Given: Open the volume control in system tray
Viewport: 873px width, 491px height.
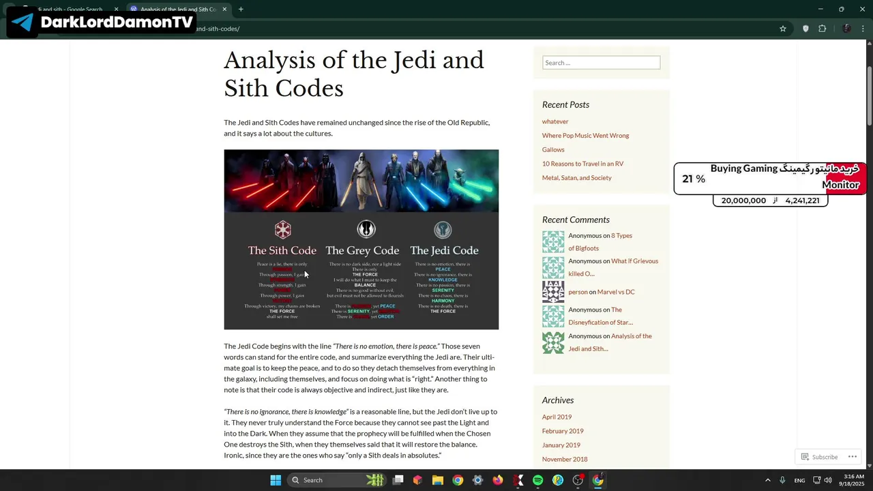Looking at the screenshot, I should tap(828, 480).
